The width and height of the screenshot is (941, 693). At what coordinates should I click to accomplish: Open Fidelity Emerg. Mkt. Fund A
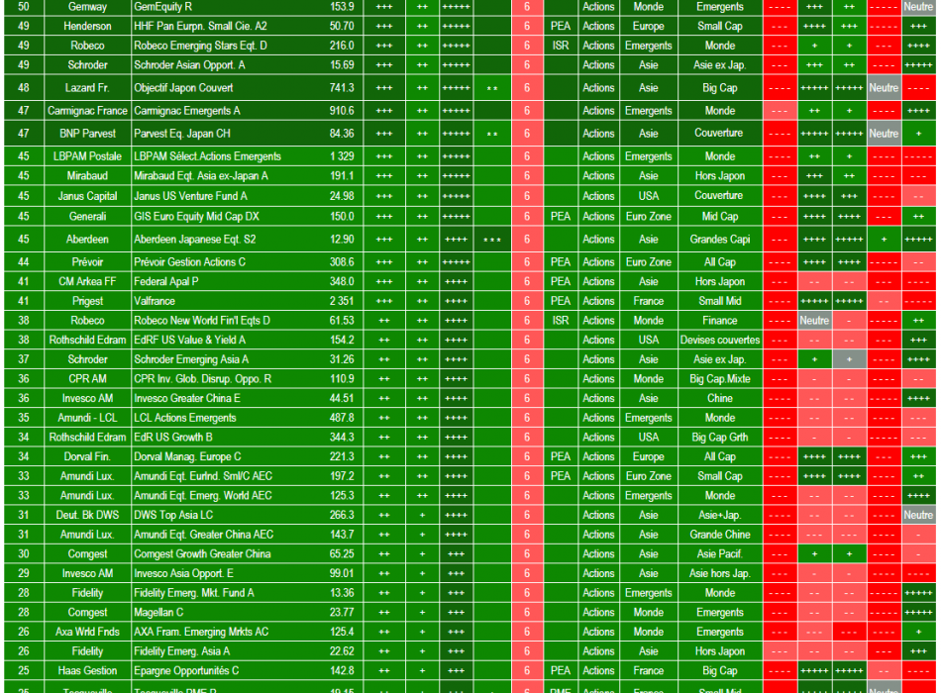point(194,593)
